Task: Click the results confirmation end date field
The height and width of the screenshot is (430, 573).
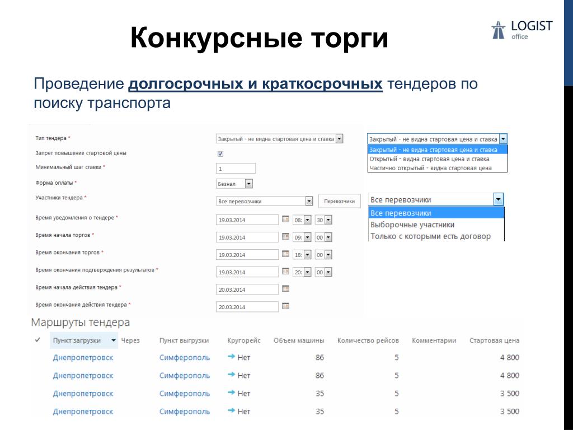Action: coord(247,272)
